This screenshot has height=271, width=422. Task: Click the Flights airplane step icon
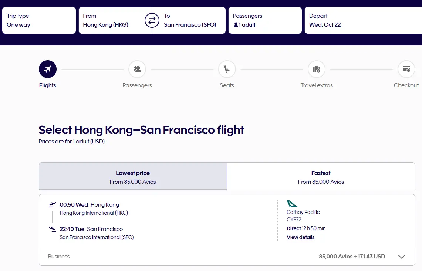(x=48, y=69)
